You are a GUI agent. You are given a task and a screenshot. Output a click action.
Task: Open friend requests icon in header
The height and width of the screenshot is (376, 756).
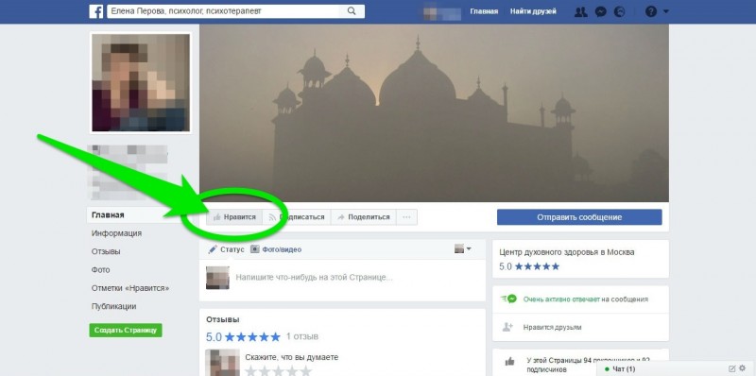(581, 11)
